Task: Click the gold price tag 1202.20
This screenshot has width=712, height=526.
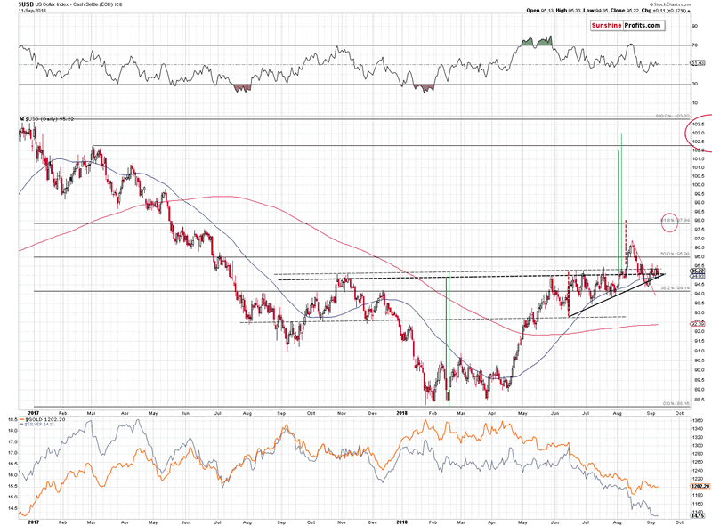Action: point(699,487)
